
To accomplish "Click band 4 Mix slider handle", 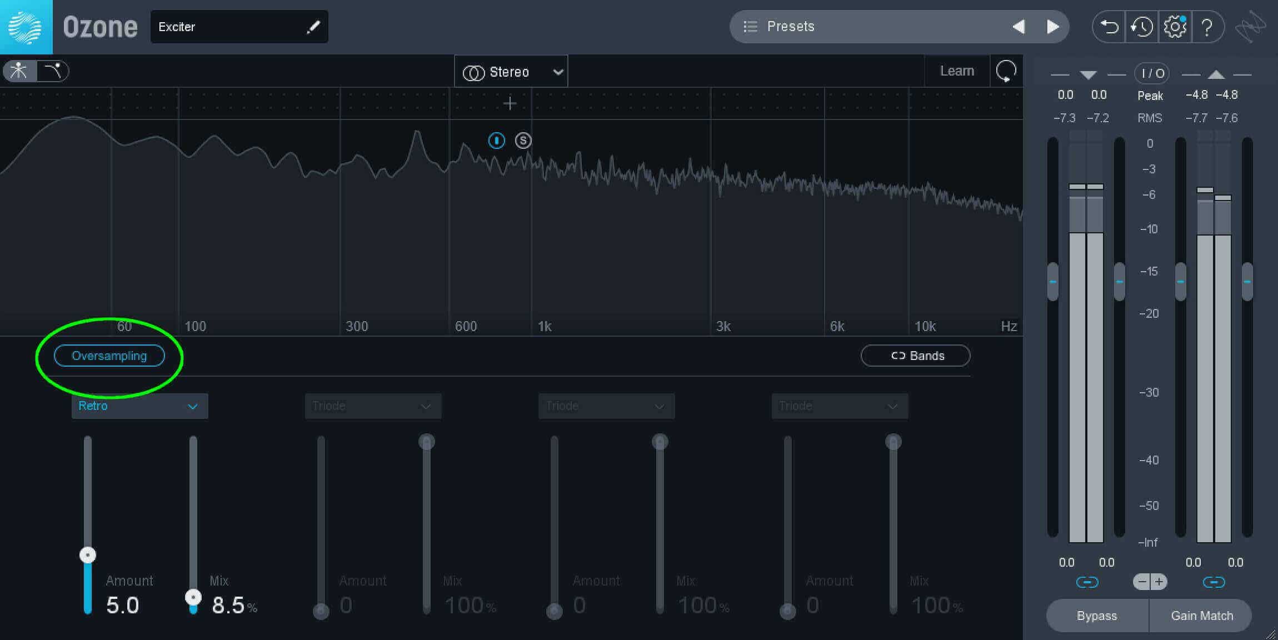I will point(893,442).
